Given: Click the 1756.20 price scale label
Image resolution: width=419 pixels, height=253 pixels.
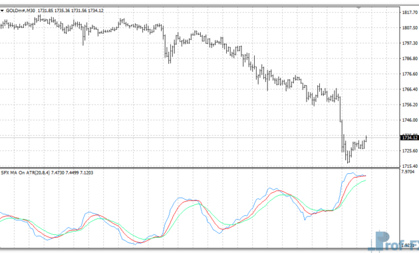Looking at the screenshot, I should [x=410, y=105].
